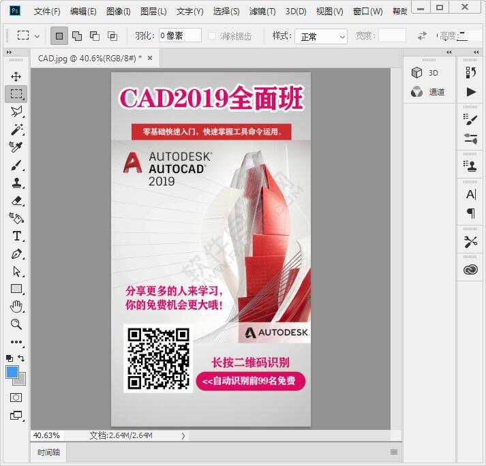Viewport: 486px width, 466px height.
Task: Select the Type tool
Action: tap(17, 236)
